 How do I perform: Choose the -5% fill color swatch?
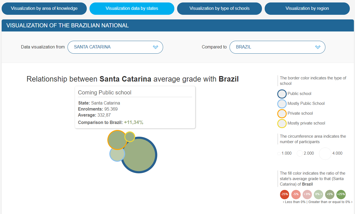(x=296, y=194)
